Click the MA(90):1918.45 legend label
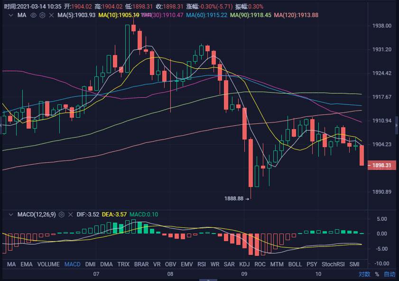 (x=251, y=15)
